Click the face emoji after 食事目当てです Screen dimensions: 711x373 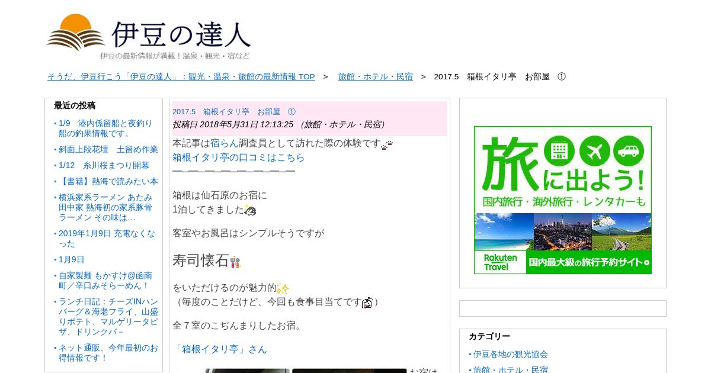click(367, 303)
